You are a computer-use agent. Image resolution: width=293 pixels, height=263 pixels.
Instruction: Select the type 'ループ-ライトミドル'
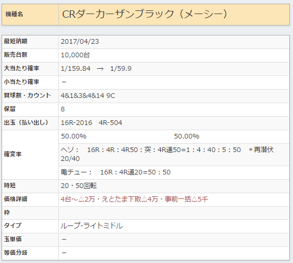point(92,226)
